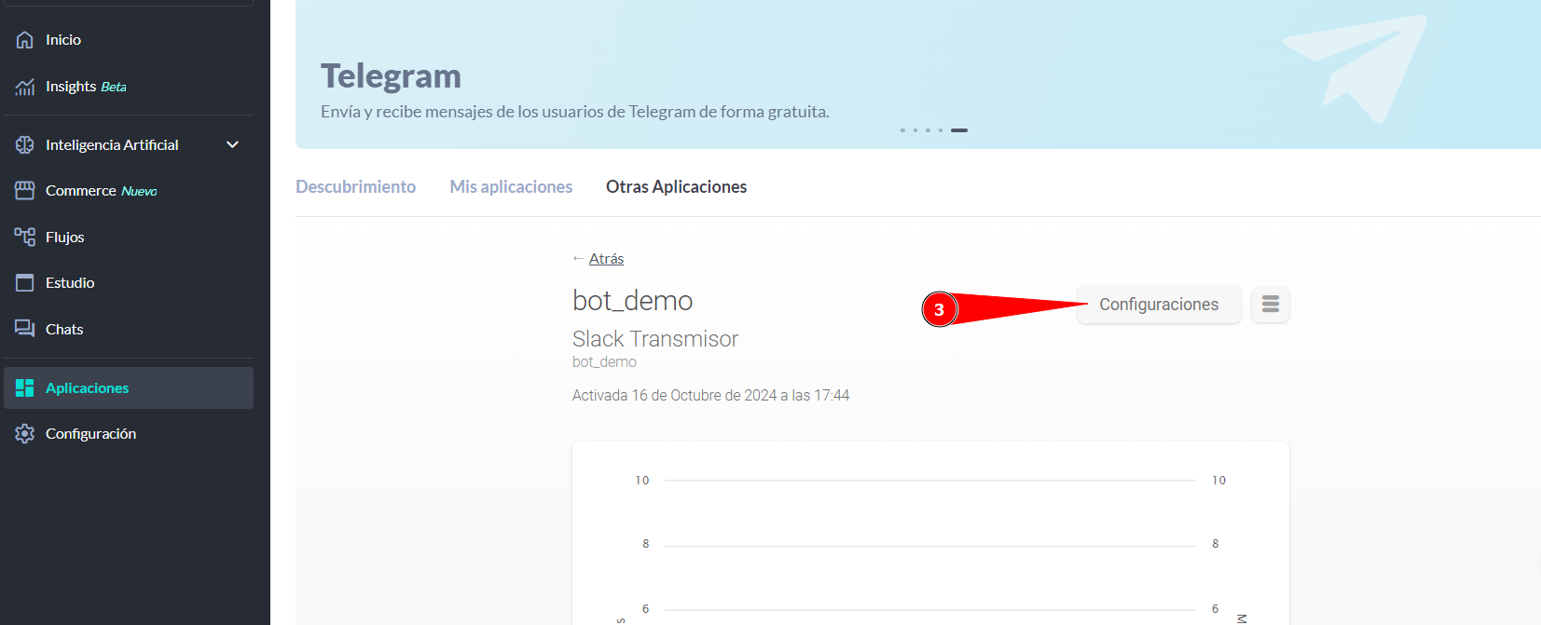1541x625 pixels.
Task: Select Aplicaciones in the sidebar
Action: pyautogui.click(x=88, y=388)
